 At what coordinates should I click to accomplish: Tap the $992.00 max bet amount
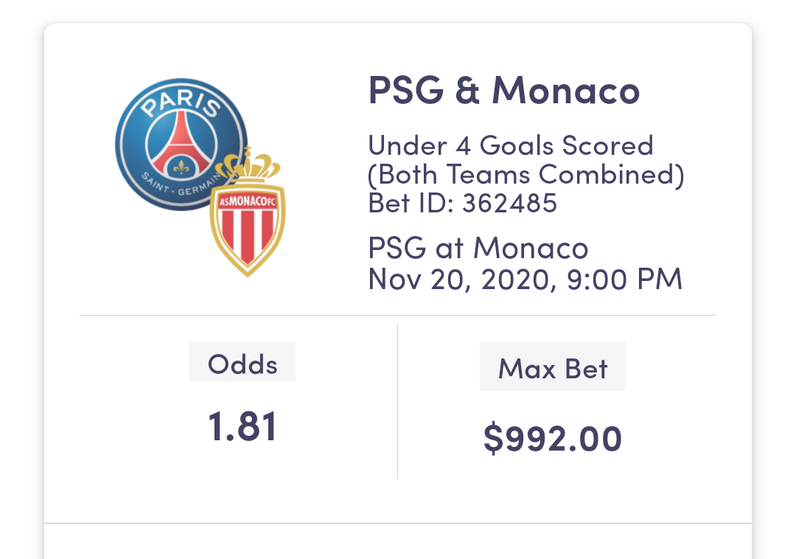click(553, 438)
